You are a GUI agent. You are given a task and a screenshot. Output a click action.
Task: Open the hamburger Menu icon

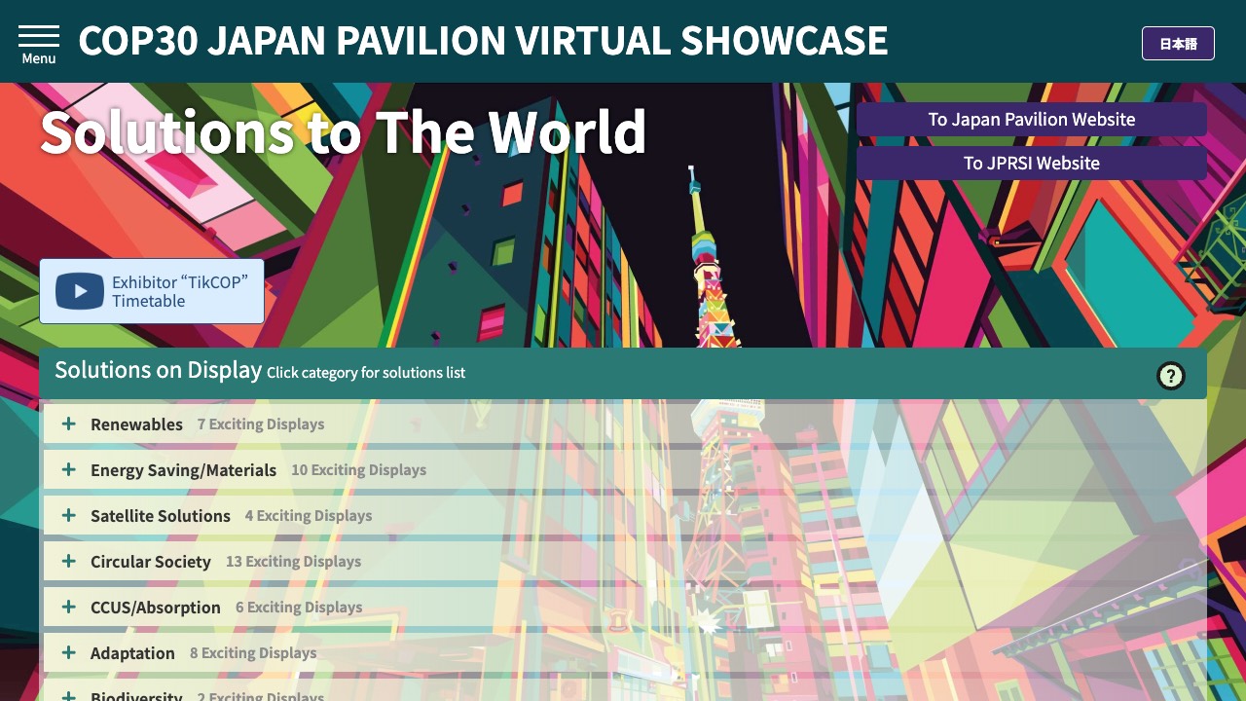pos(39,44)
